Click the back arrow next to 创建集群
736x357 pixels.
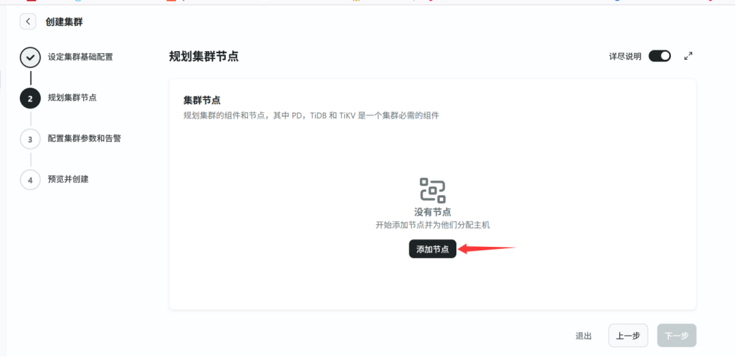click(x=28, y=22)
